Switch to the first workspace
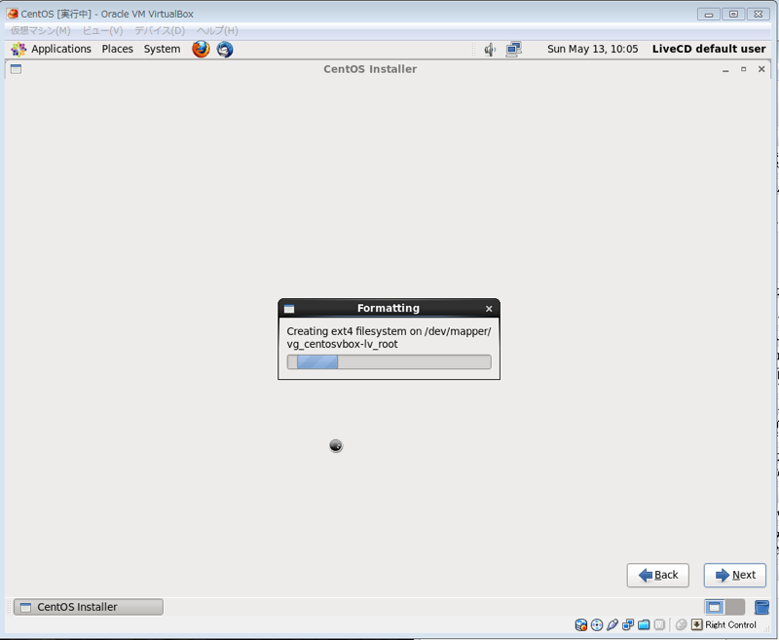This screenshot has width=779, height=640. [x=715, y=607]
